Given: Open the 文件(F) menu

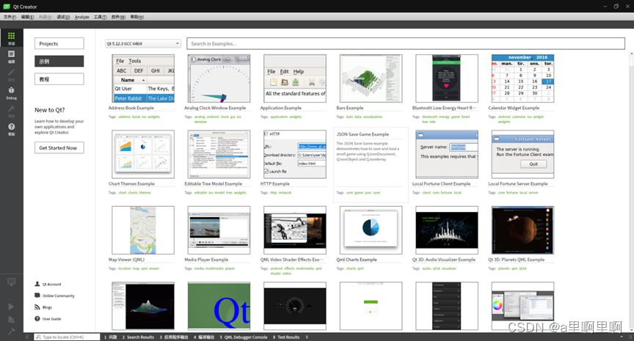Looking at the screenshot, I should tap(10, 17).
